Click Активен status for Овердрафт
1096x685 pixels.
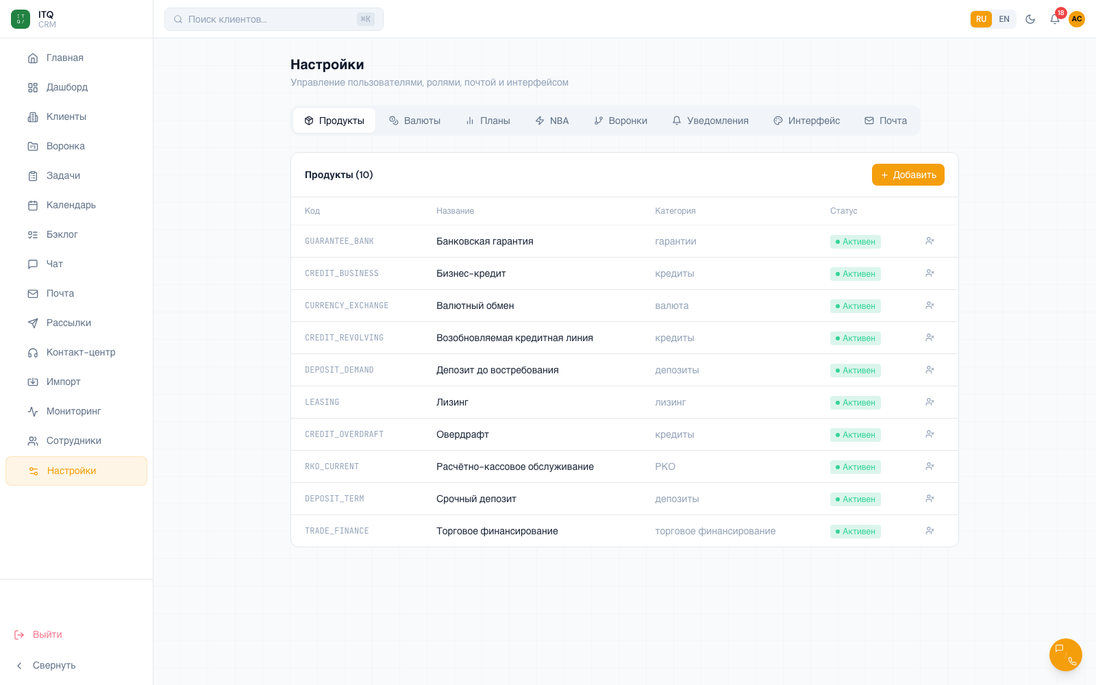point(856,435)
